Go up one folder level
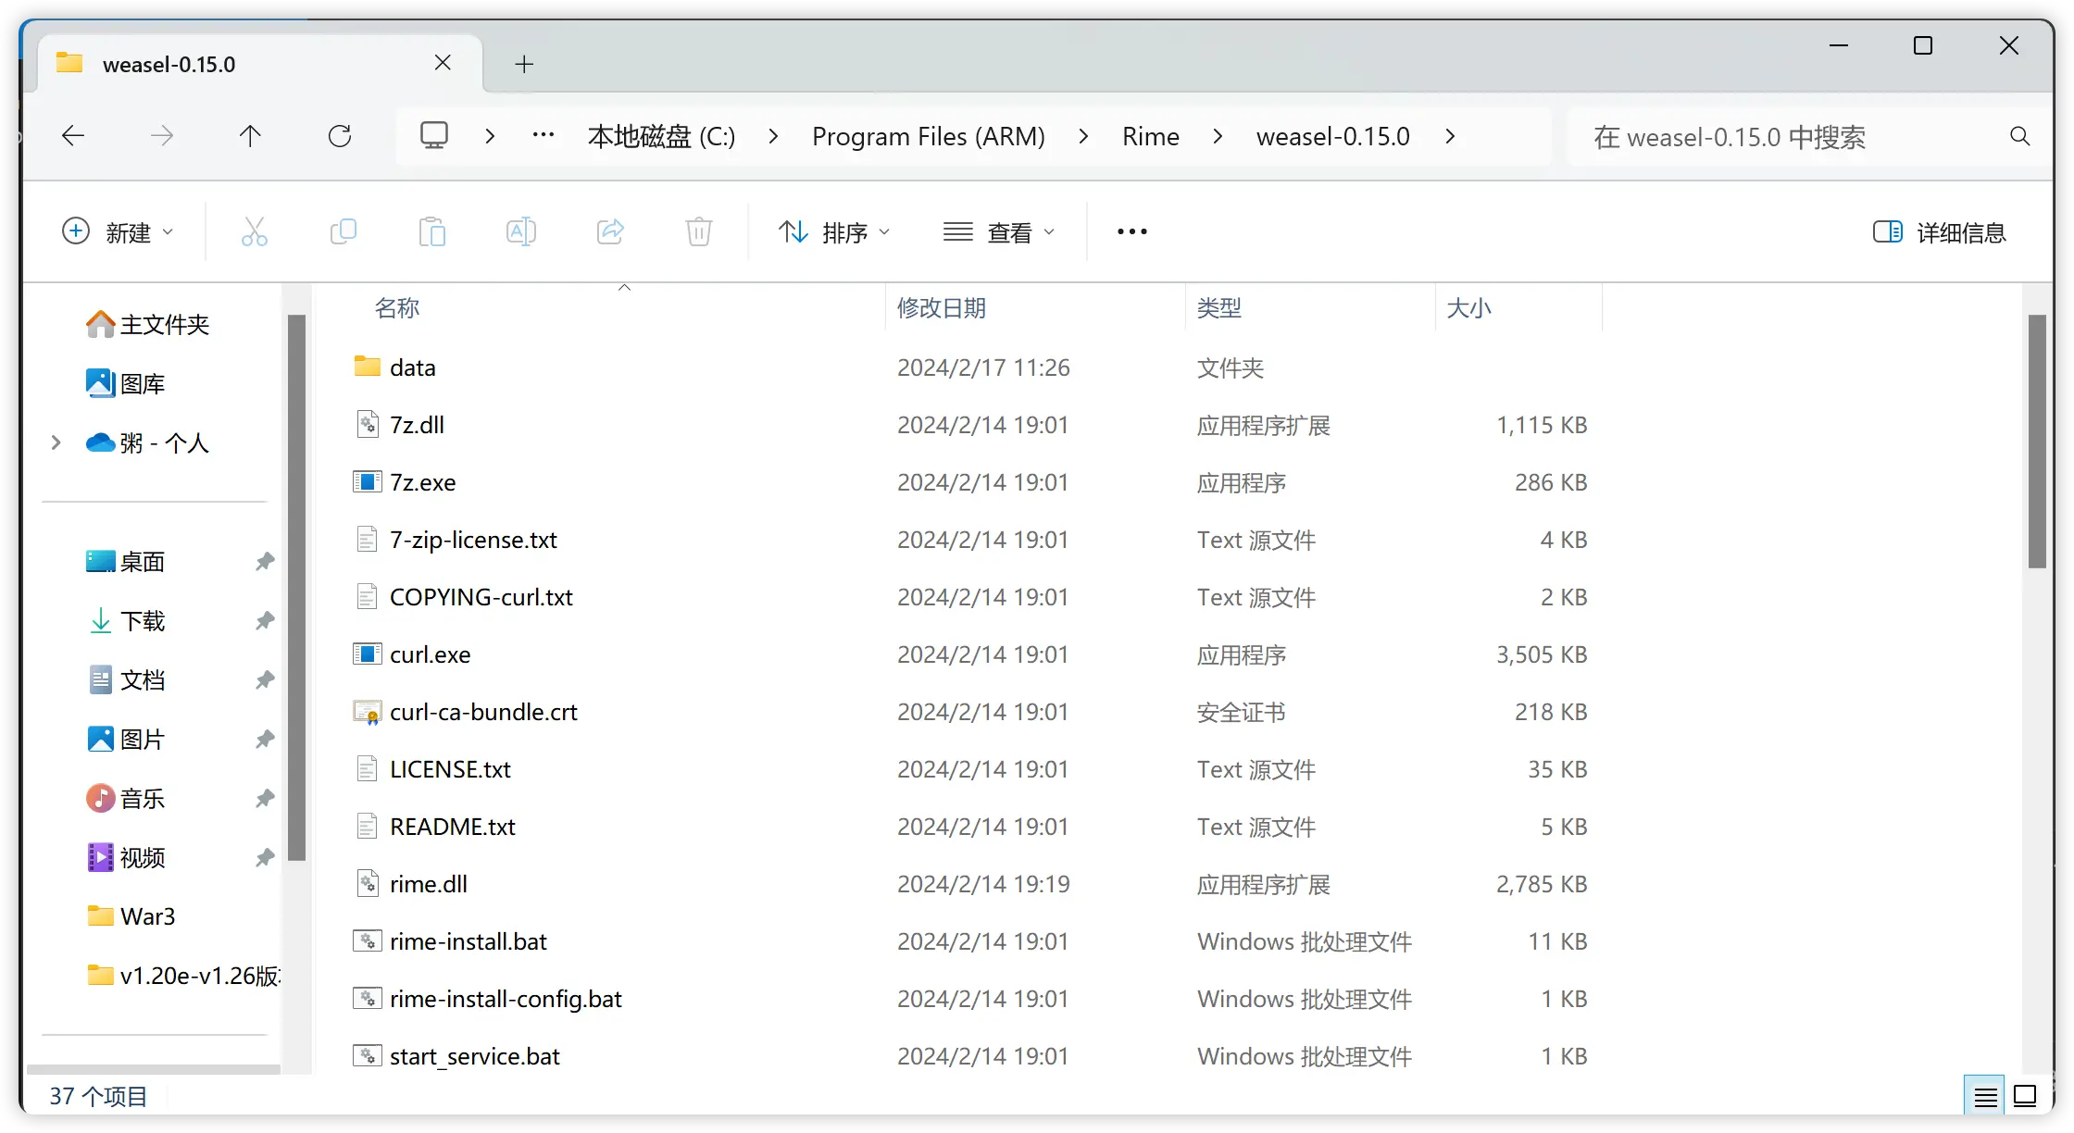This screenshot has width=2074, height=1133. pos(250,136)
